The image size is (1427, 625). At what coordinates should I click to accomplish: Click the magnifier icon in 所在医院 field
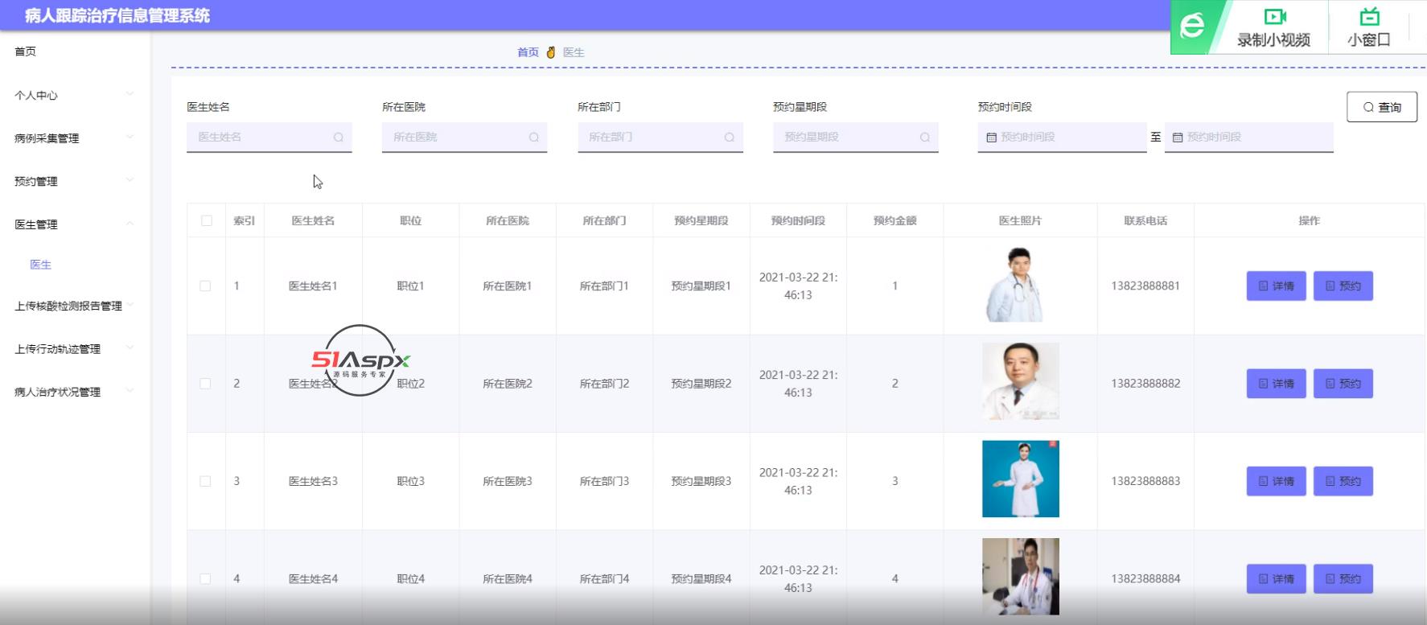pos(534,138)
